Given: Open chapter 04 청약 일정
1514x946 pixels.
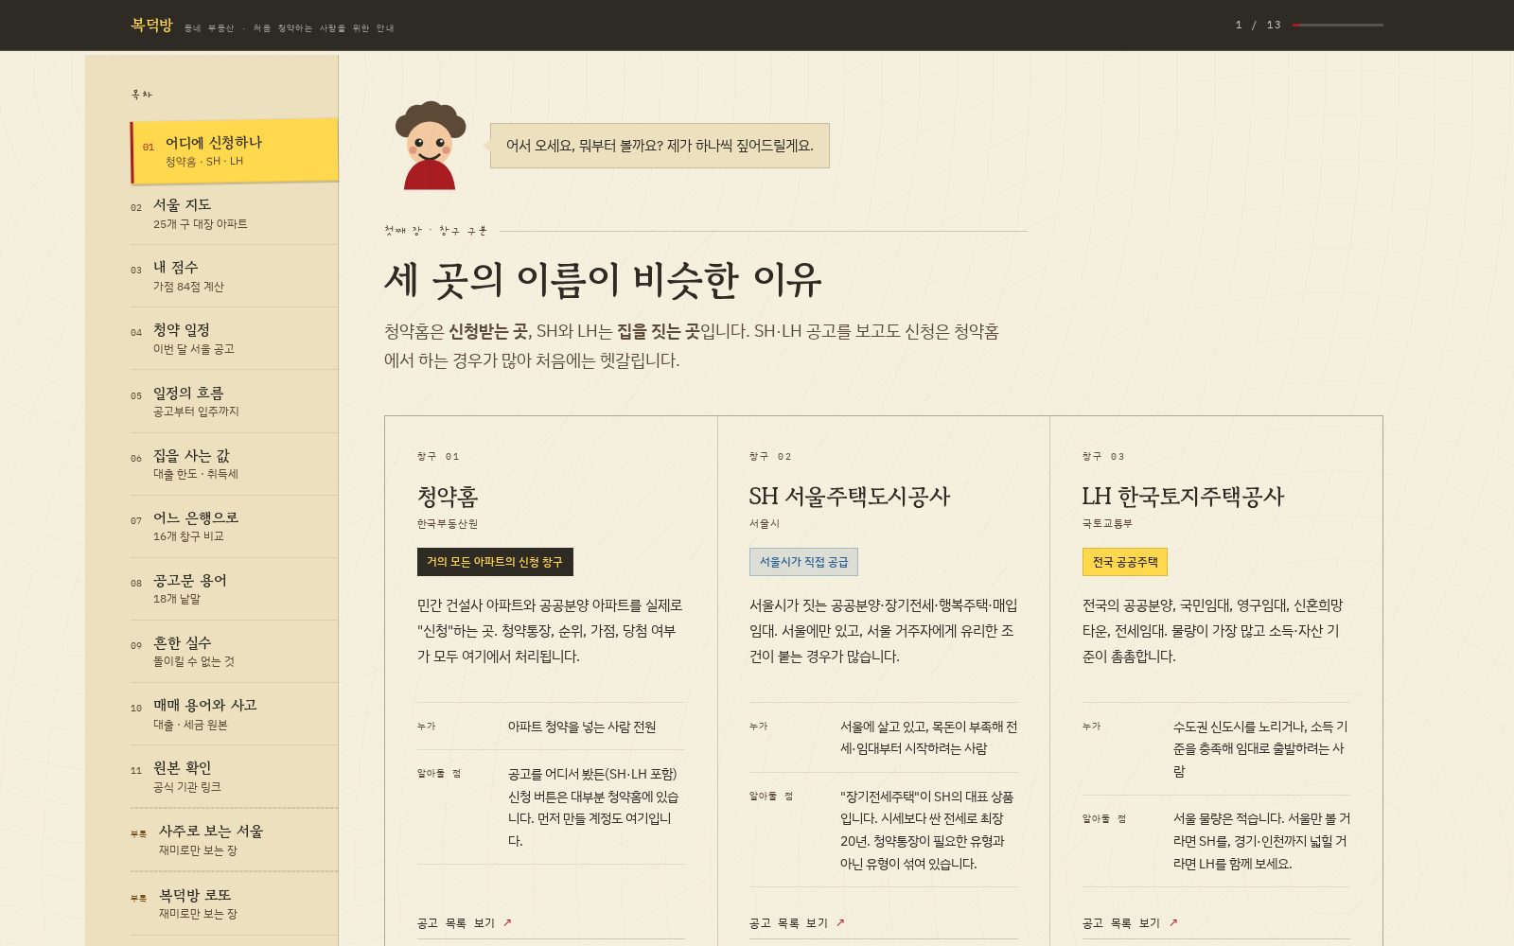Looking at the screenshot, I should point(234,339).
